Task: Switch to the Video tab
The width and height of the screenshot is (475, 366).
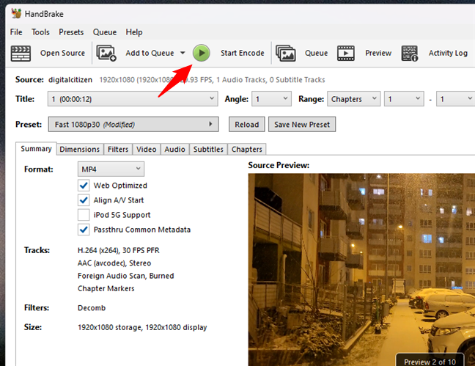Action: [147, 149]
